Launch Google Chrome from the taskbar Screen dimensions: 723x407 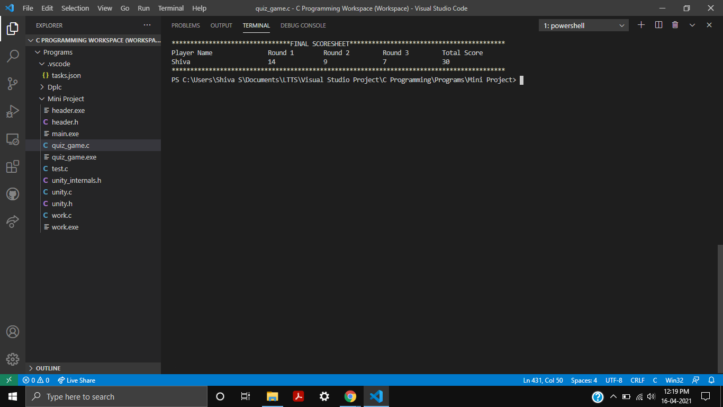[350, 396]
